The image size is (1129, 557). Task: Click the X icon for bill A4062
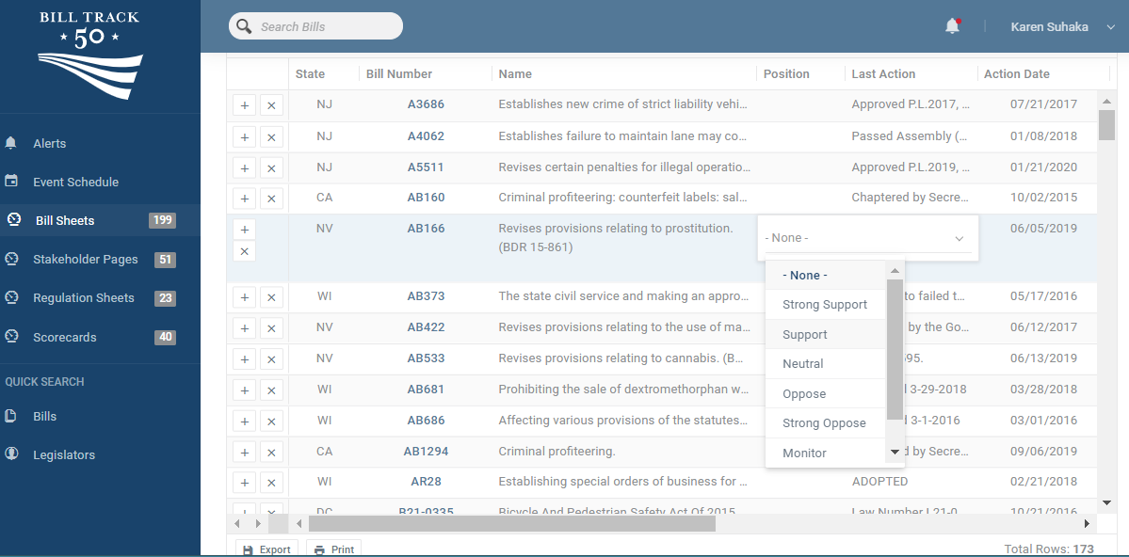point(271,137)
